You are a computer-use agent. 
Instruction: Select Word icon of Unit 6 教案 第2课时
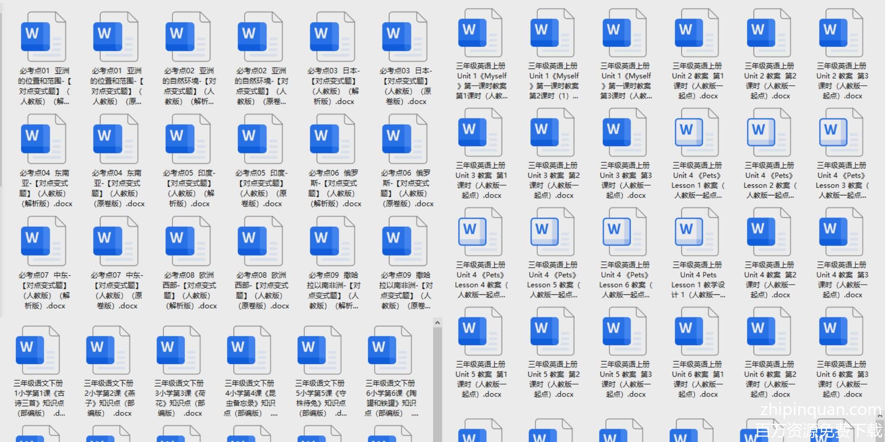(769, 331)
